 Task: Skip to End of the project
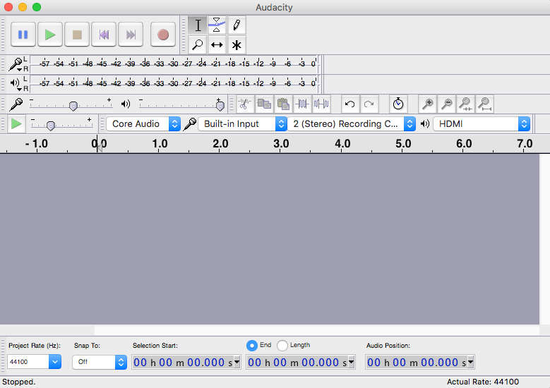131,35
